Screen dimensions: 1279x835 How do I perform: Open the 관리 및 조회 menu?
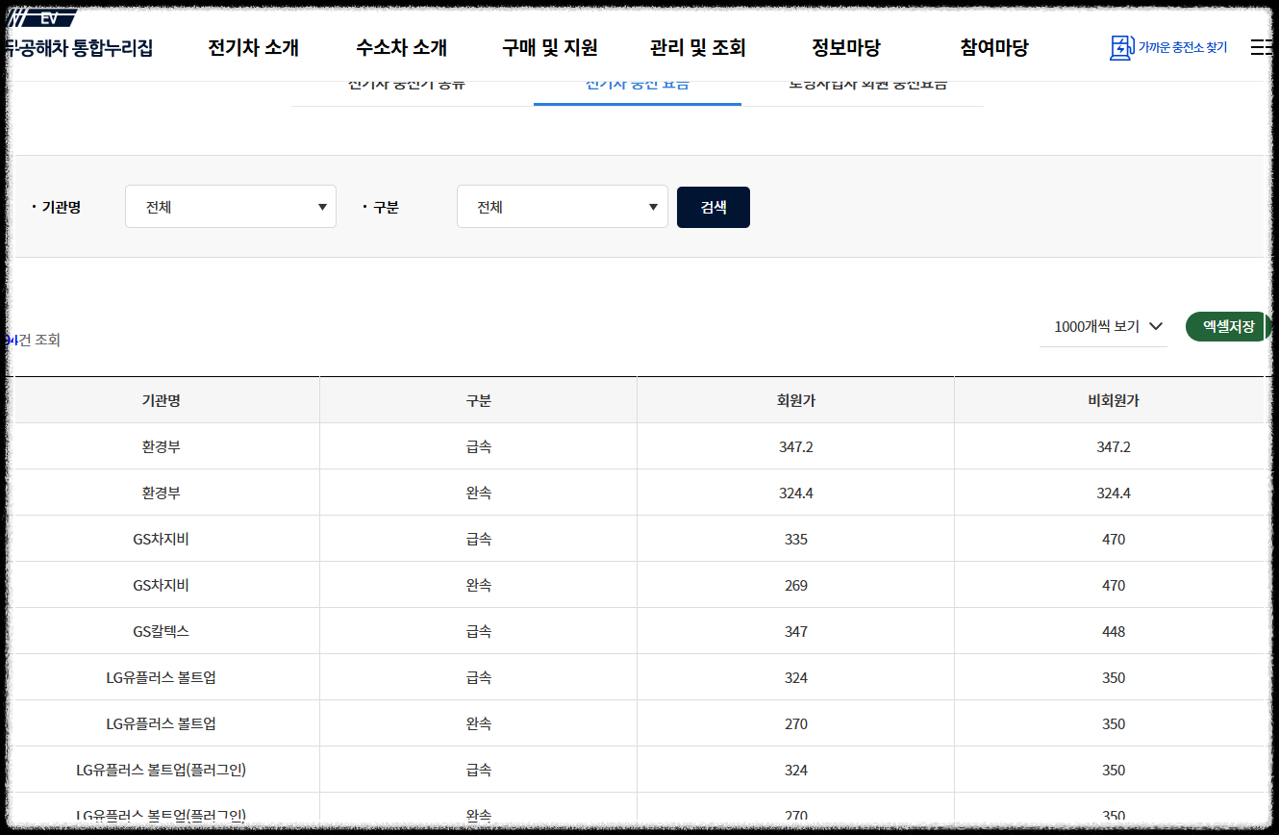pos(698,47)
